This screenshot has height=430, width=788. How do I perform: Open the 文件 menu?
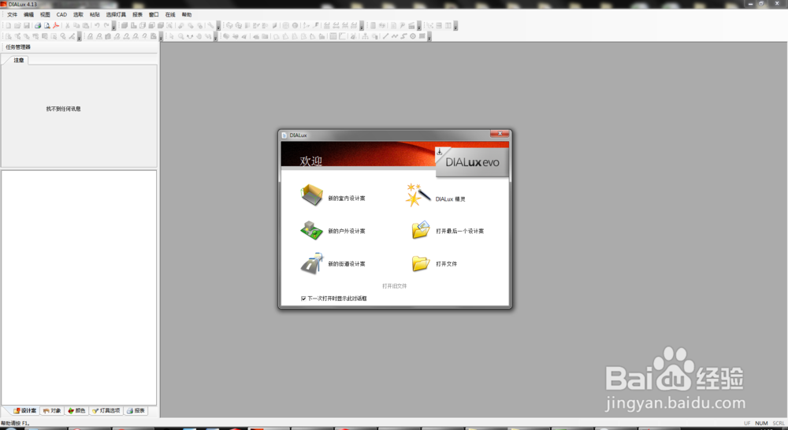pyautogui.click(x=12, y=14)
